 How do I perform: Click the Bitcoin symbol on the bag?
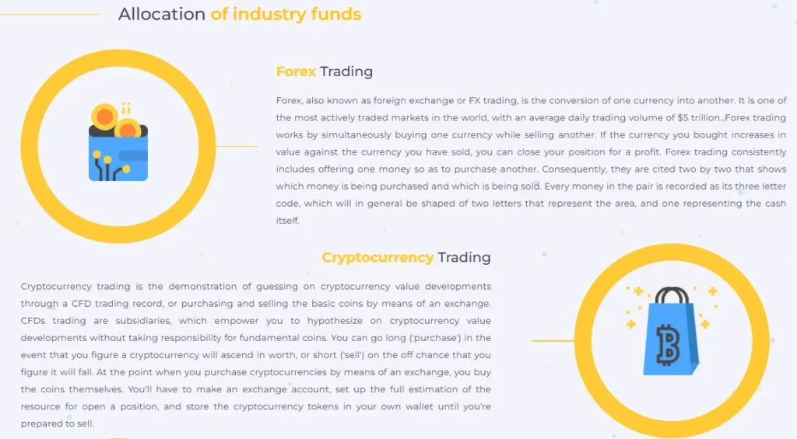point(667,344)
